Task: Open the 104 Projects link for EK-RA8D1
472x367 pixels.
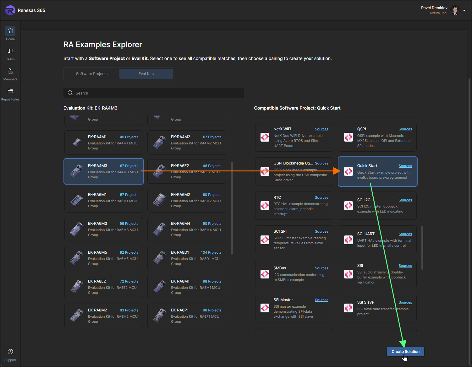Action: (211, 252)
